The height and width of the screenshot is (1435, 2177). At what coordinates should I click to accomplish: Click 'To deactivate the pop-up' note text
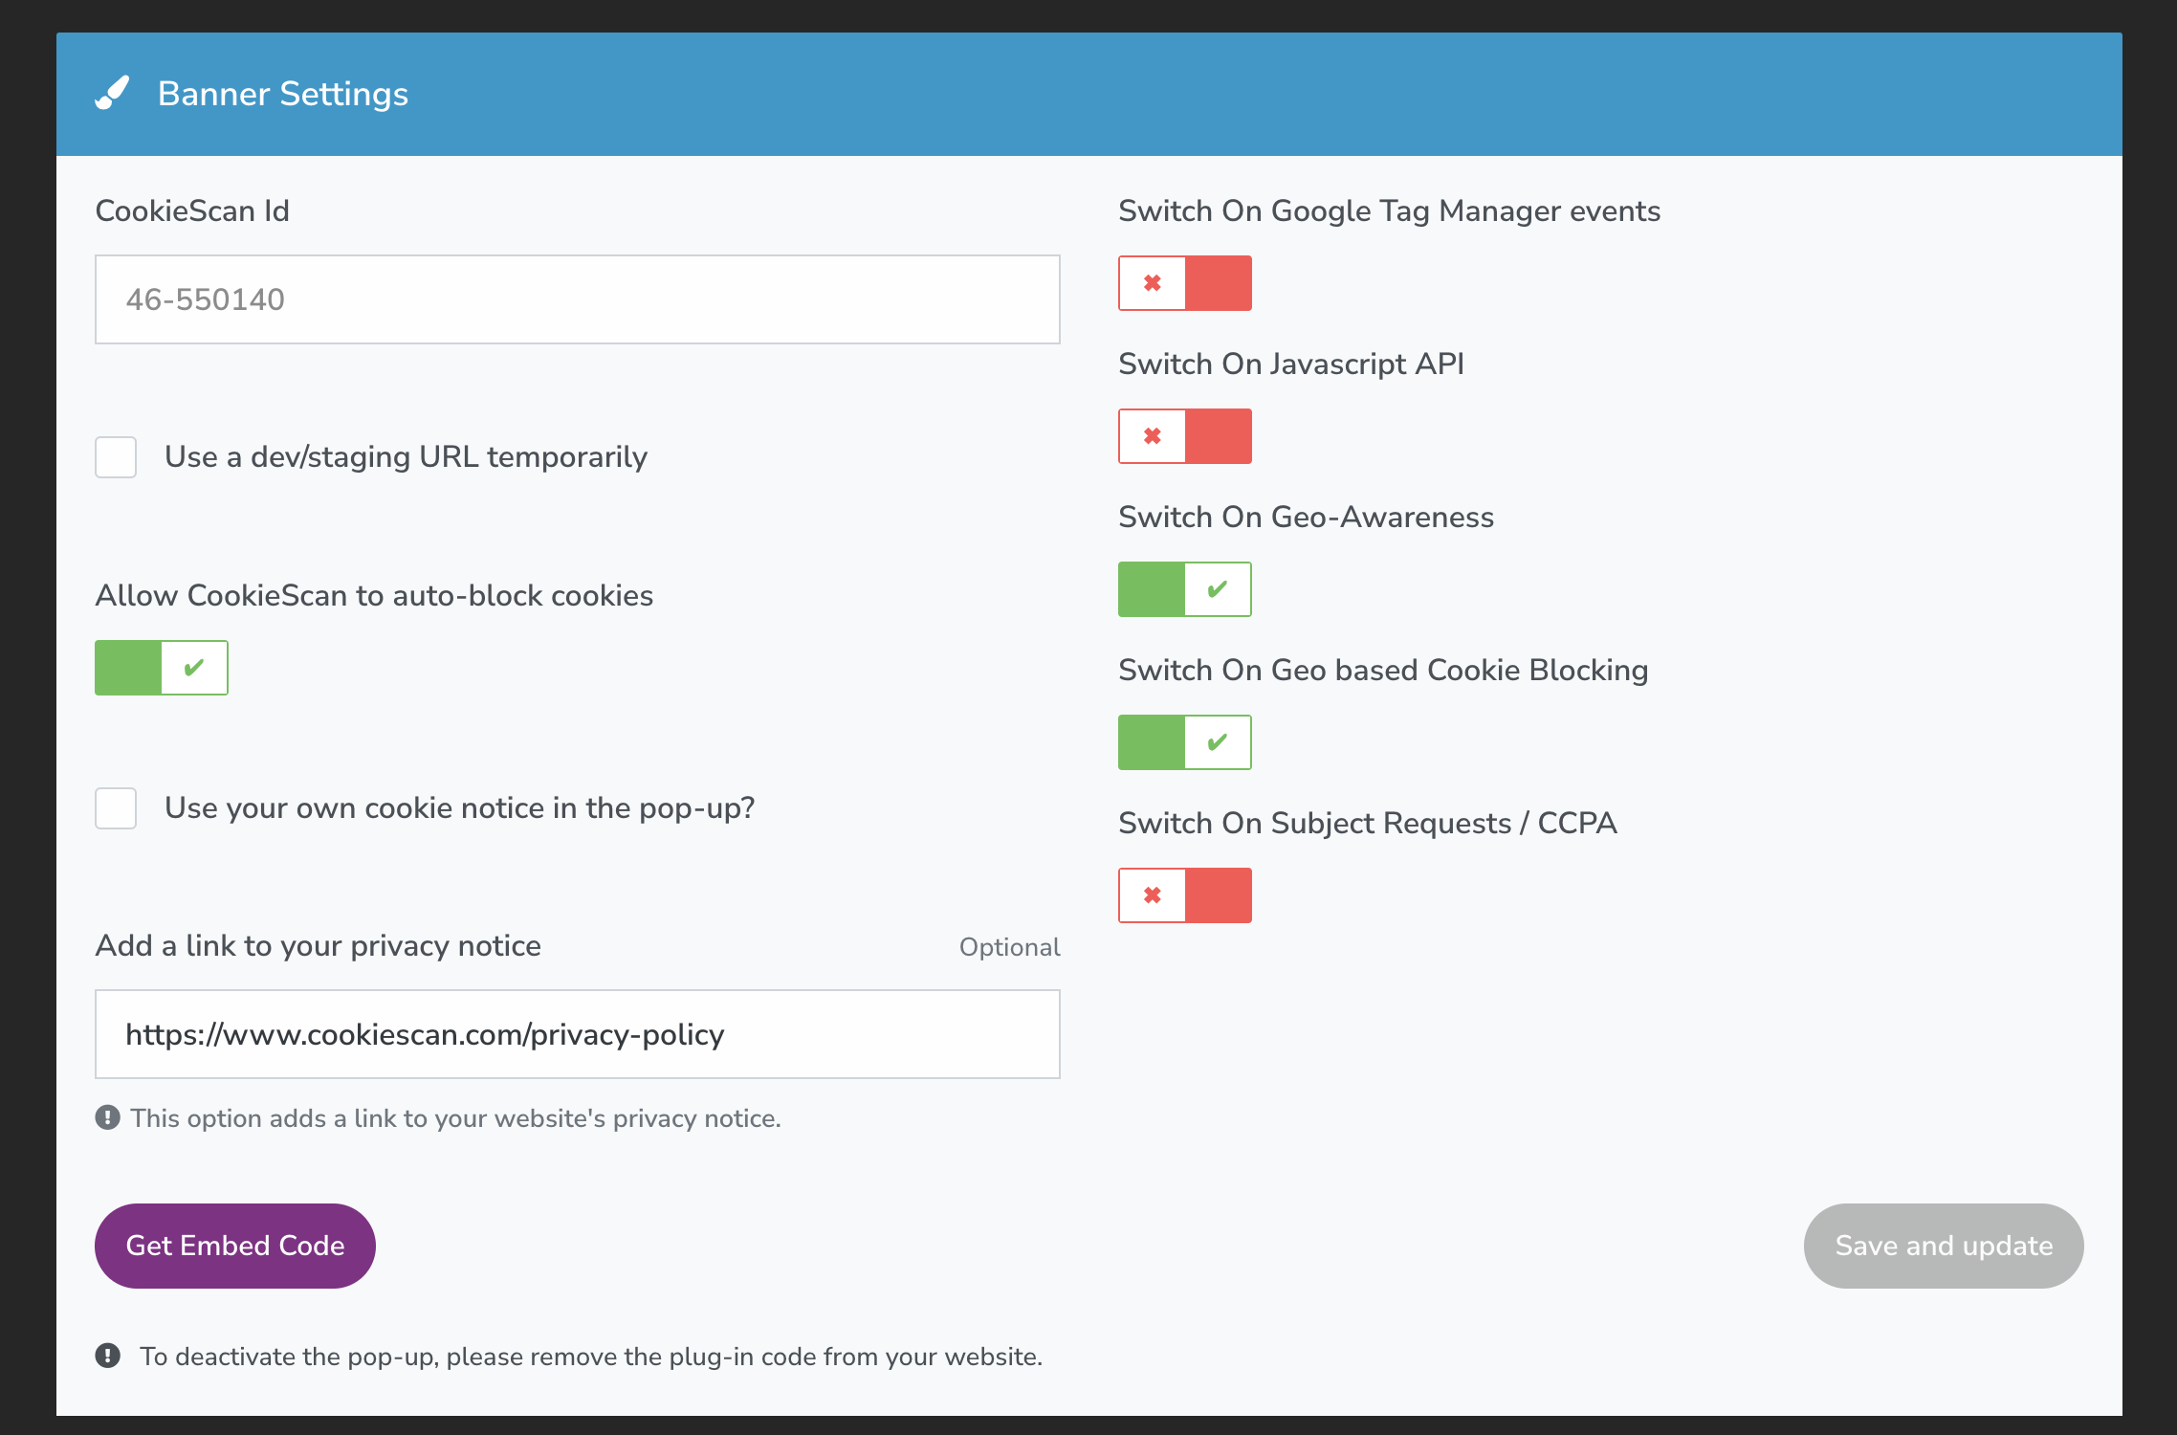point(591,1357)
